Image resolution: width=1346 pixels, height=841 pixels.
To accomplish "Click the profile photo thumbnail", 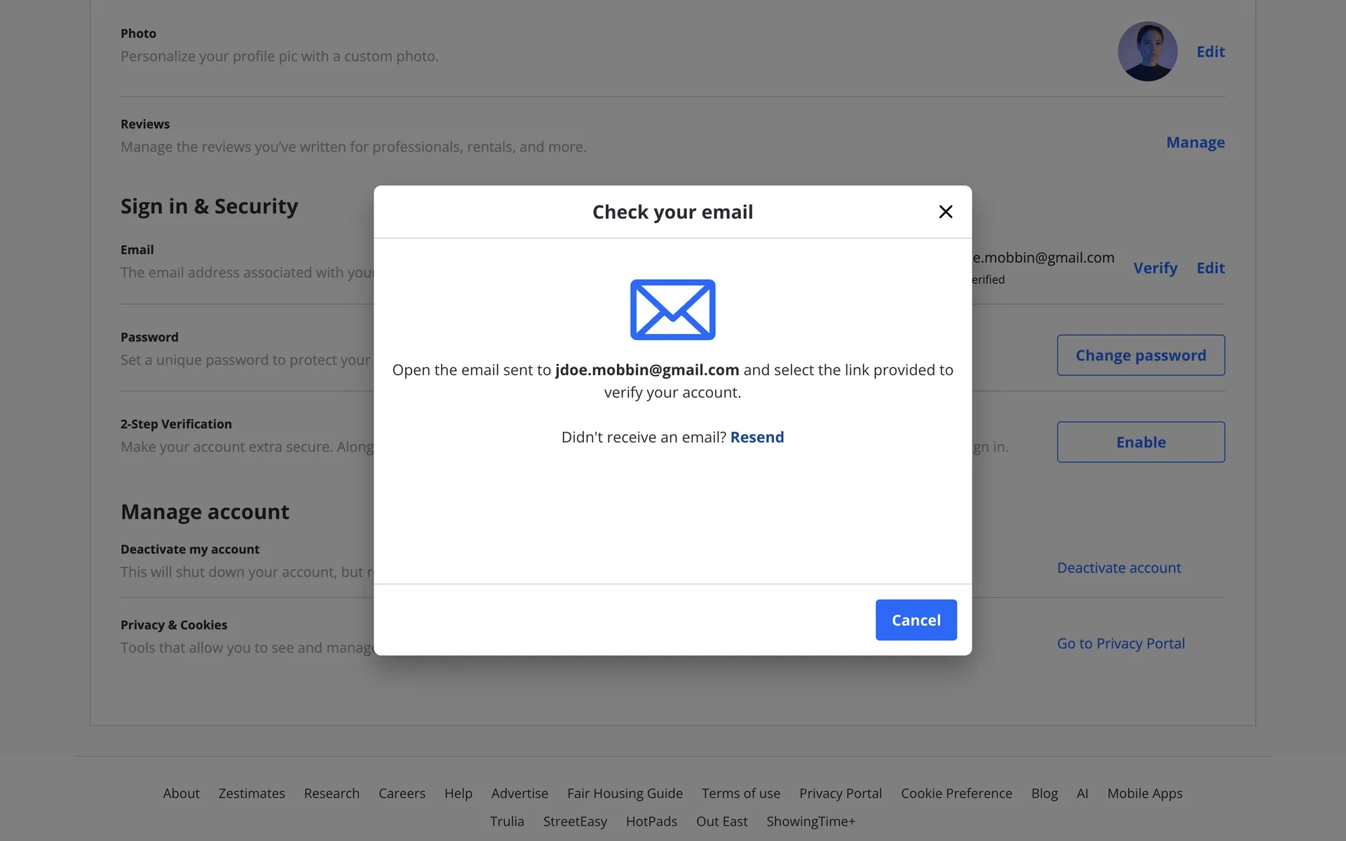I will (1147, 52).
